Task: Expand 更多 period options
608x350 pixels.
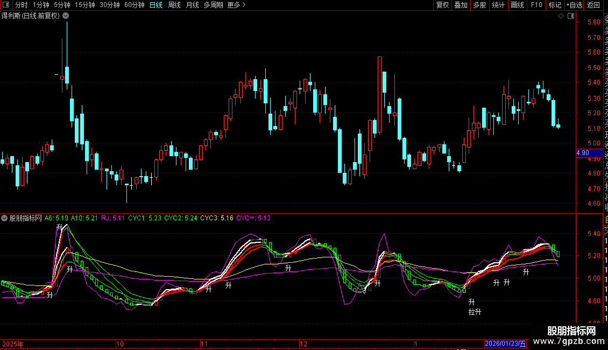Action: click(237, 5)
